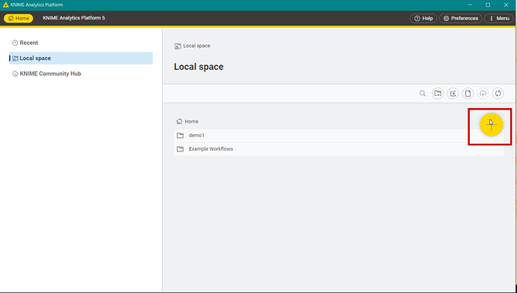Click the gear icon in Preferences
Screen dimensions: 517x293
(446, 19)
